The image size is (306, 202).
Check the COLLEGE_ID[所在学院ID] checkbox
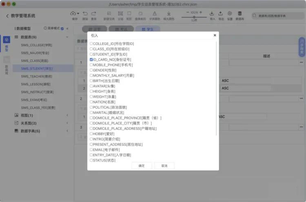[91, 44]
